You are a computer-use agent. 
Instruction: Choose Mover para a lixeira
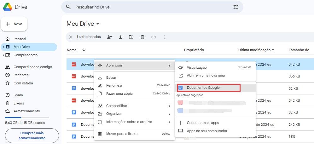135,134
